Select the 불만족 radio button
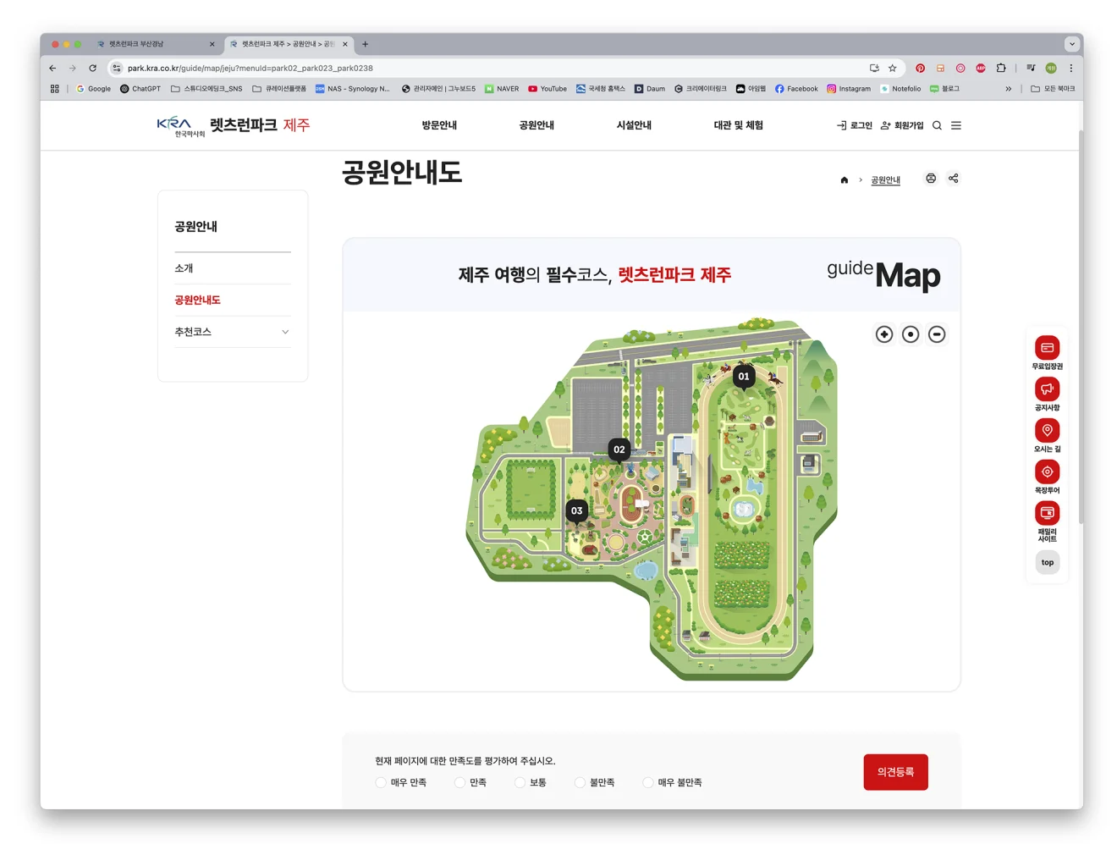The width and height of the screenshot is (1117, 844). [580, 782]
